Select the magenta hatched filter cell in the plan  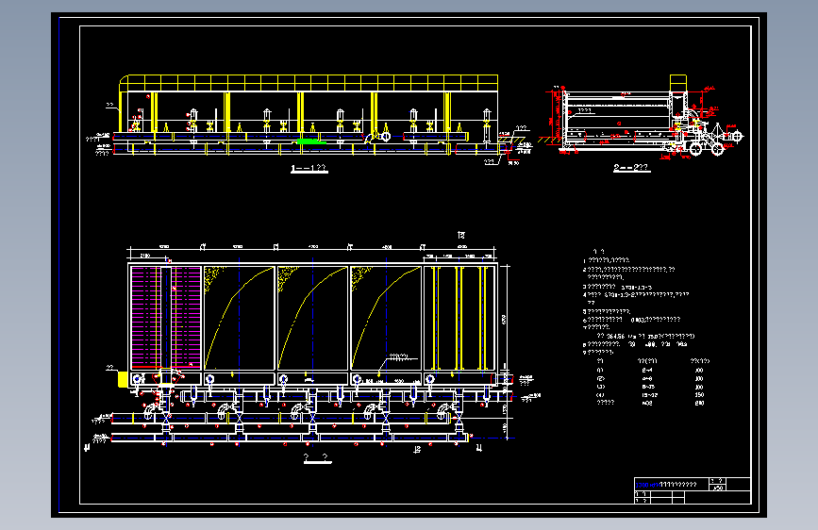click(x=166, y=317)
